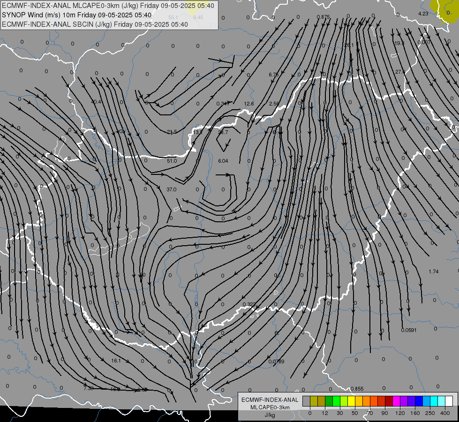This screenshot has width=459, height=422.
Task: Click the ECMWF-INDEX-ANAL SBCIN title line
Action: (95, 24)
